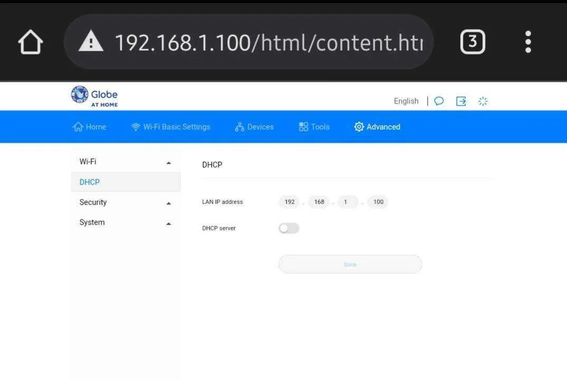Screen dimensions: 567x380
Task: Select the Advanced tab label
Action: (383, 126)
